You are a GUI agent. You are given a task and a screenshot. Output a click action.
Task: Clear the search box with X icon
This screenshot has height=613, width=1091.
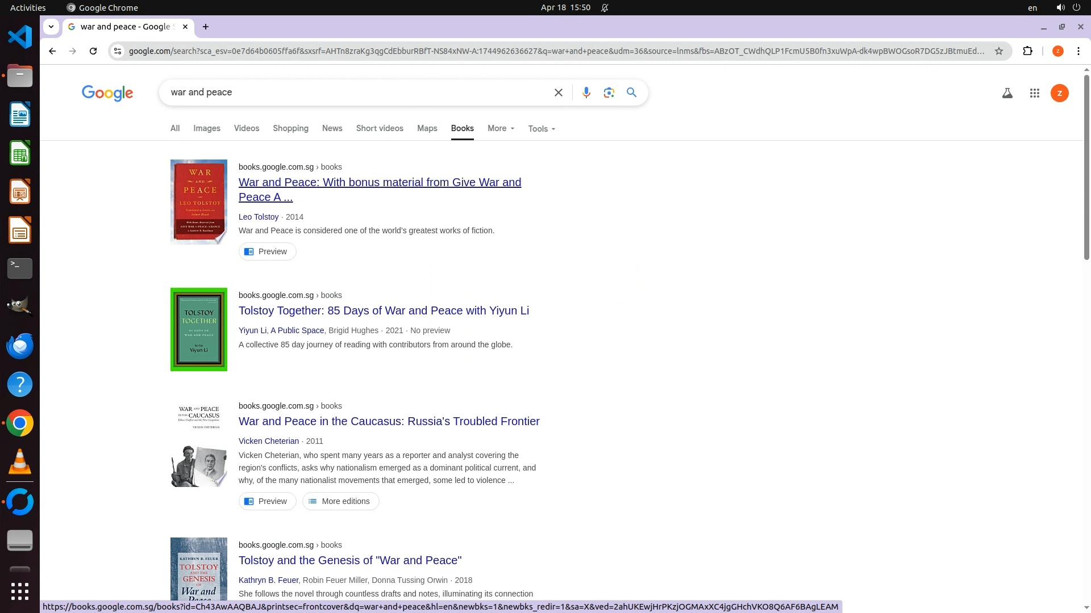pyautogui.click(x=558, y=93)
